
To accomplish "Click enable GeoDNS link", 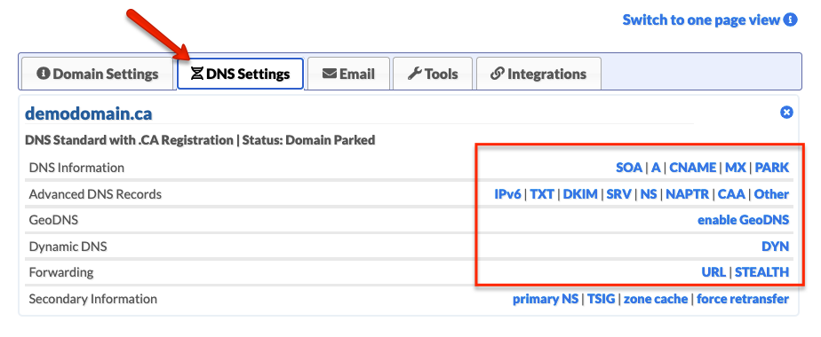I will coord(743,220).
